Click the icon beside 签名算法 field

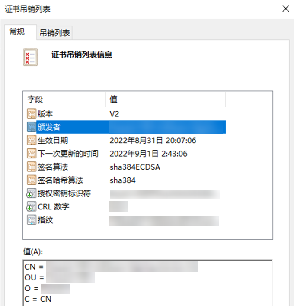tap(32, 167)
